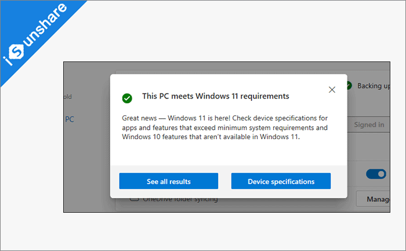406x251 pixels.
Task: Click the partially hidden 'old' sidebar text
Action: click(67, 96)
